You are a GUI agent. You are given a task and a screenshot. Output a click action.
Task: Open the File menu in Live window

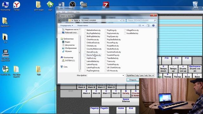pos(59,12)
